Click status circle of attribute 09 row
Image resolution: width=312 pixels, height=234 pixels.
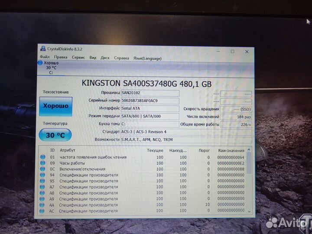point(43,163)
